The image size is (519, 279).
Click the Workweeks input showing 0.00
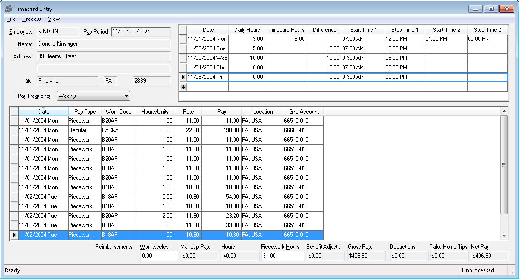pos(158,256)
